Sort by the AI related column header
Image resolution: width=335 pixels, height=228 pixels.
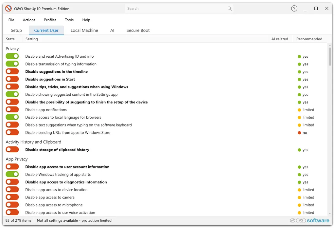pos(280,39)
